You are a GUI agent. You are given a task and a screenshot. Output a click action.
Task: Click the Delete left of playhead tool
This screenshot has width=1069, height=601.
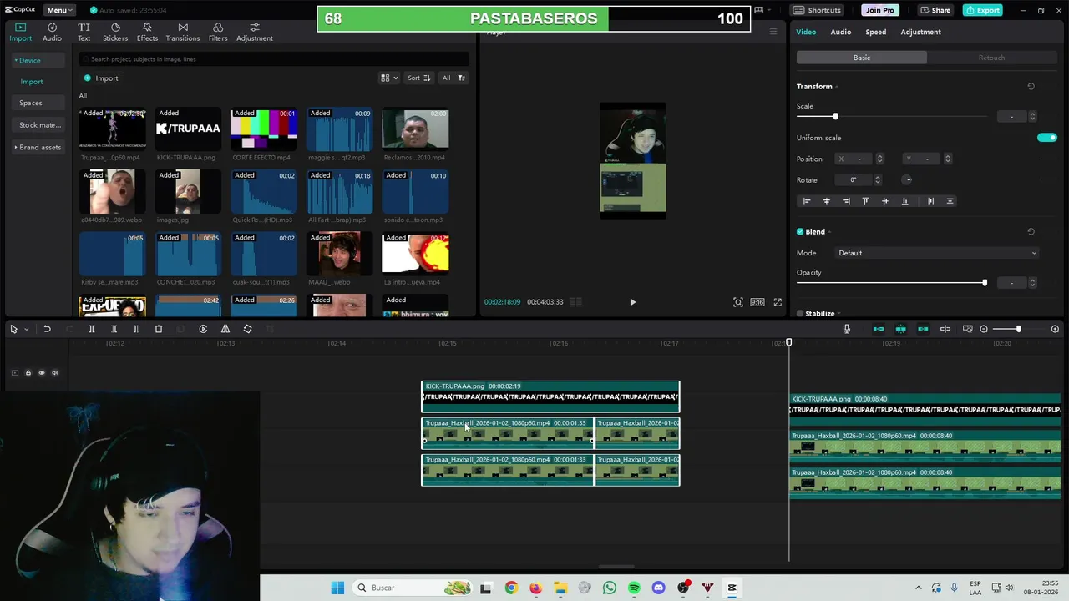[114, 329]
